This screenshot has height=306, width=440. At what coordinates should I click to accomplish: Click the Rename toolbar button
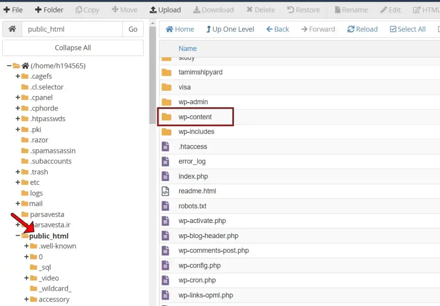click(351, 10)
